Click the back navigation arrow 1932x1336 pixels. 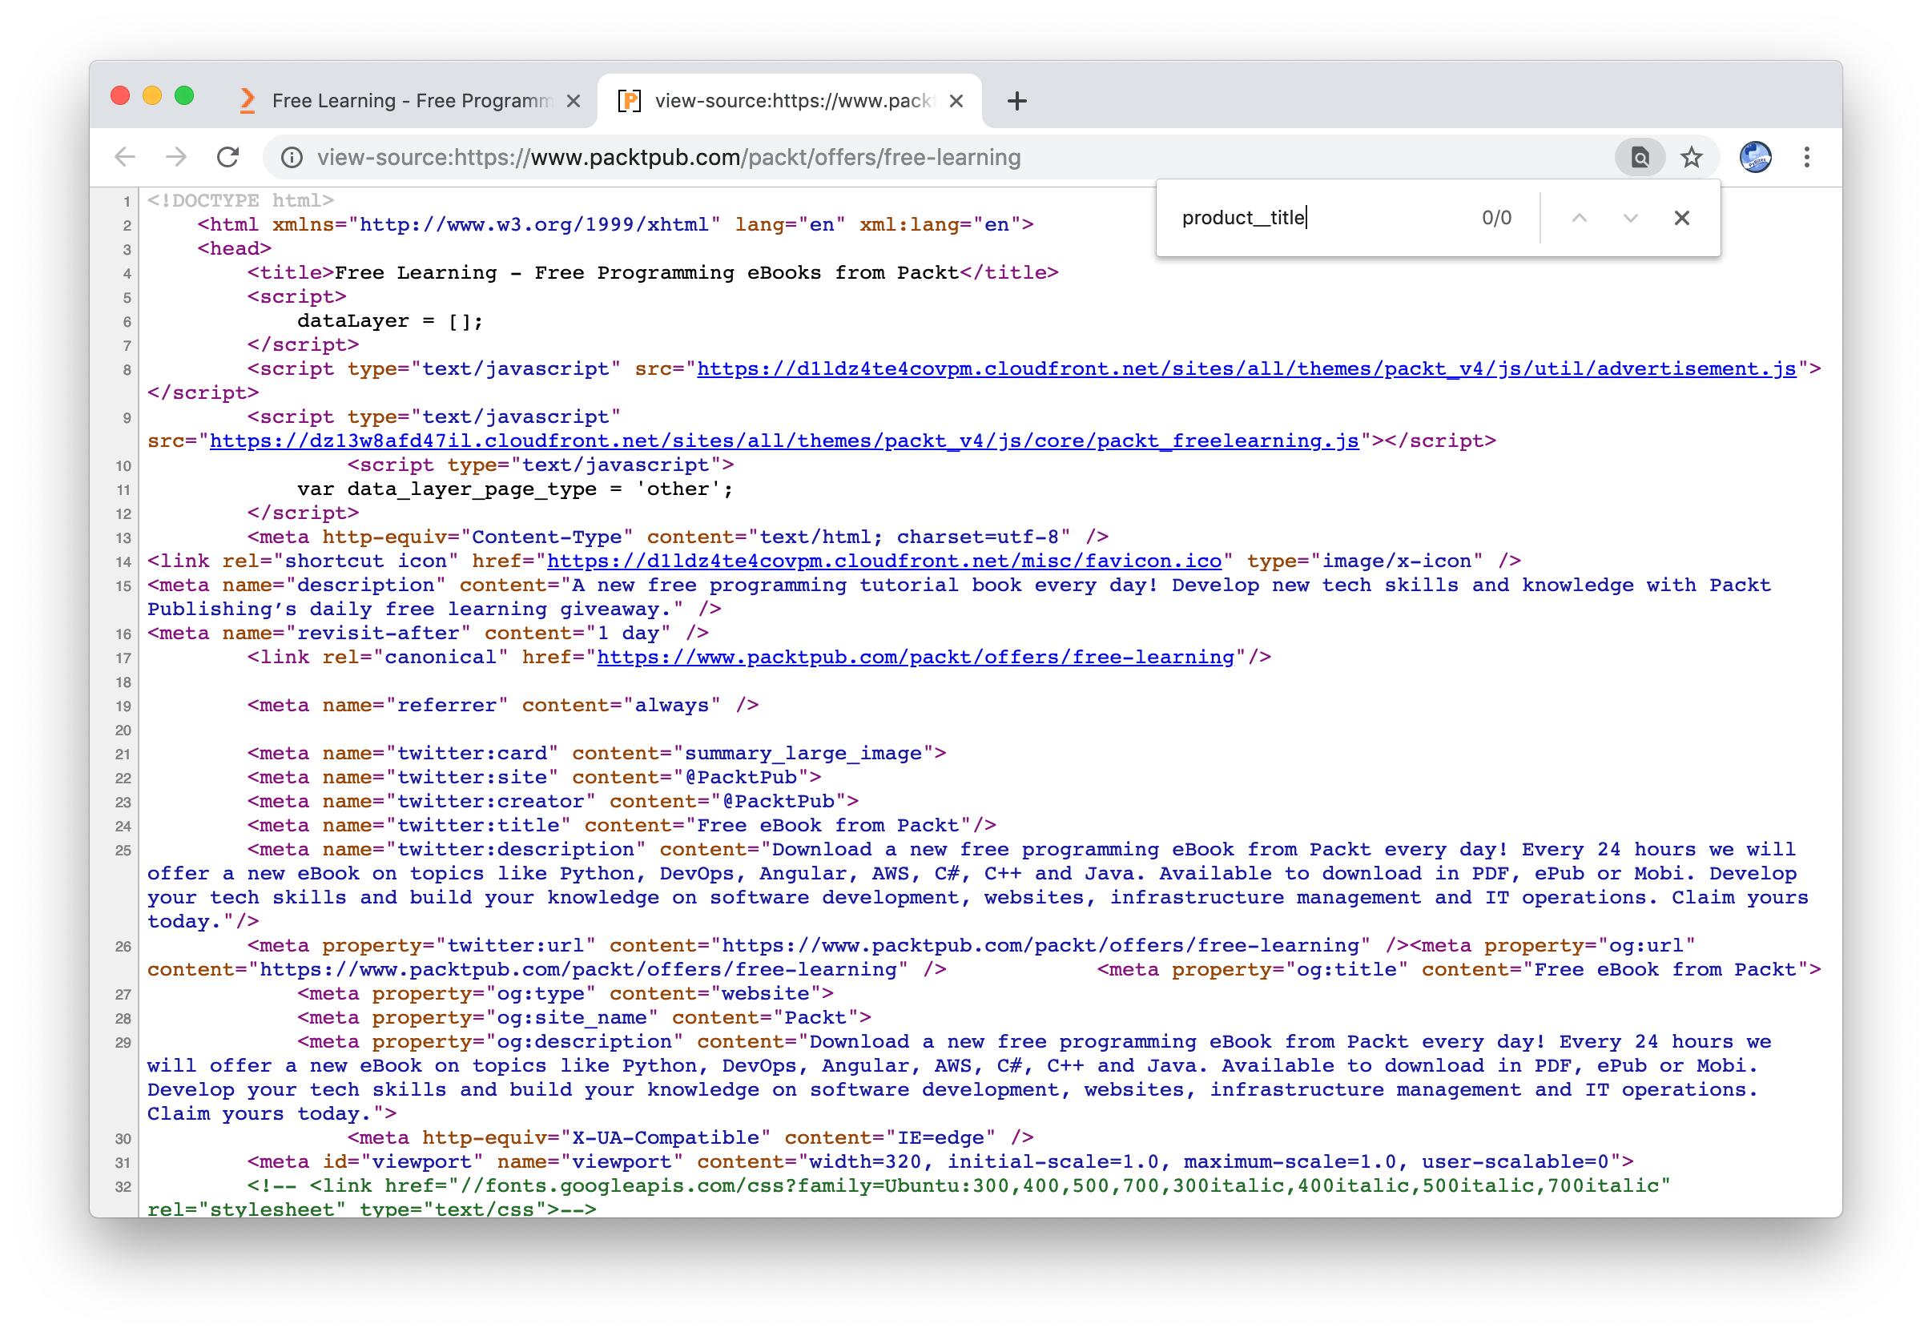pyautogui.click(x=125, y=156)
